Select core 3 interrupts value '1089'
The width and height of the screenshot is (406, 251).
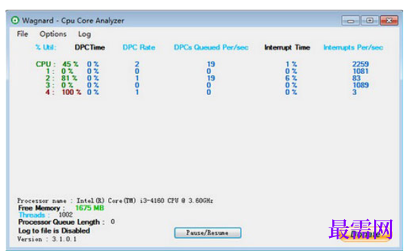(x=360, y=85)
